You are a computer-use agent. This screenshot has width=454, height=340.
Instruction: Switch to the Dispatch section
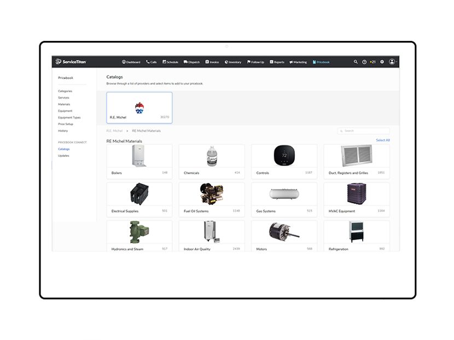pos(192,62)
